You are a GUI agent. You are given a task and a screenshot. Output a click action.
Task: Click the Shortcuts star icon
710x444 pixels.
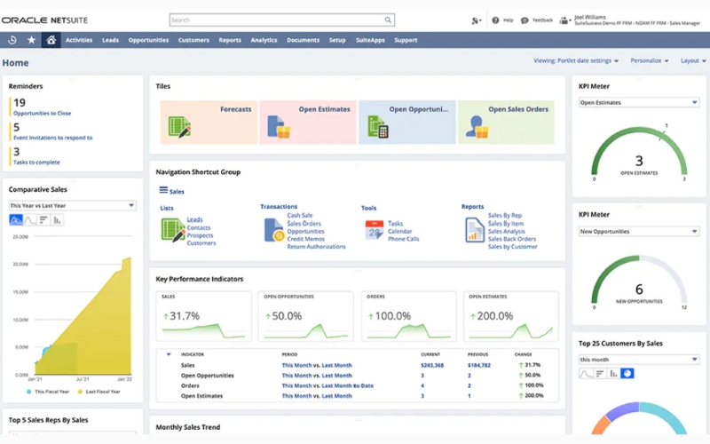pyautogui.click(x=32, y=40)
